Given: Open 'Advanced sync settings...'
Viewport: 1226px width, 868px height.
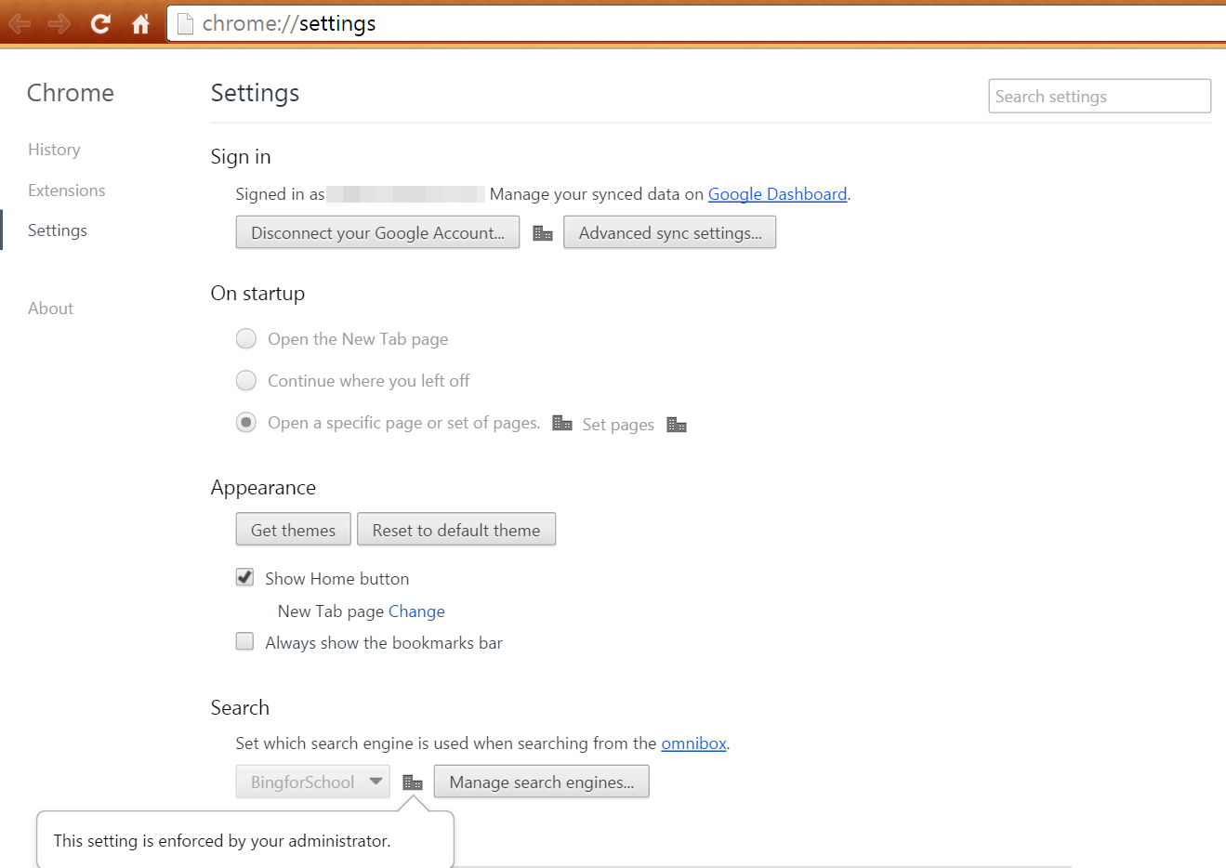Looking at the screenshot, I should (x=669, y=232).
